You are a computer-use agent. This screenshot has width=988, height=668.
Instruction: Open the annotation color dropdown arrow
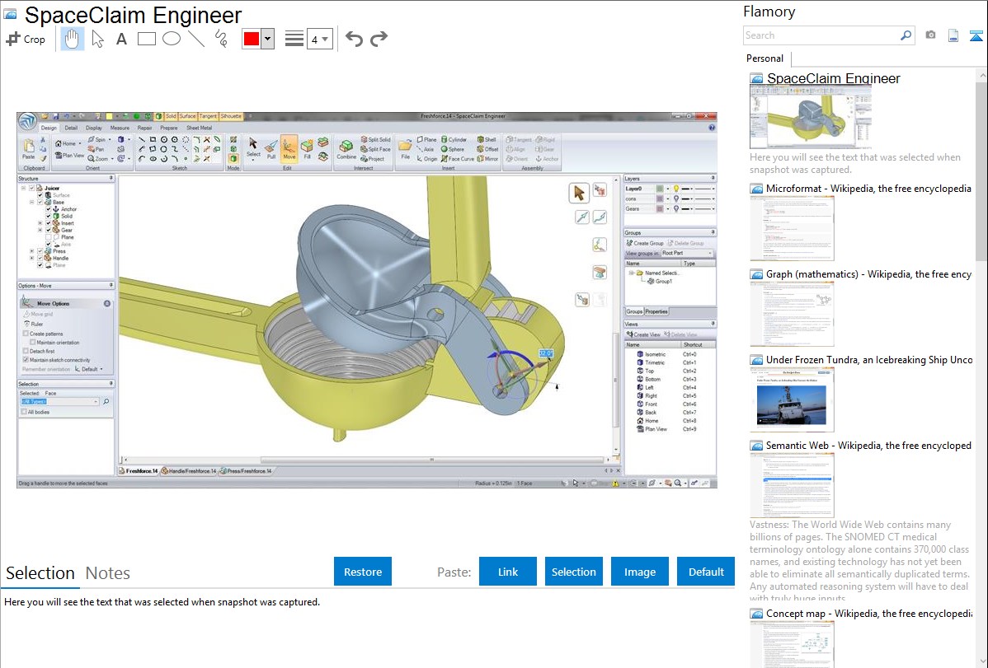[x=267, y=39]
